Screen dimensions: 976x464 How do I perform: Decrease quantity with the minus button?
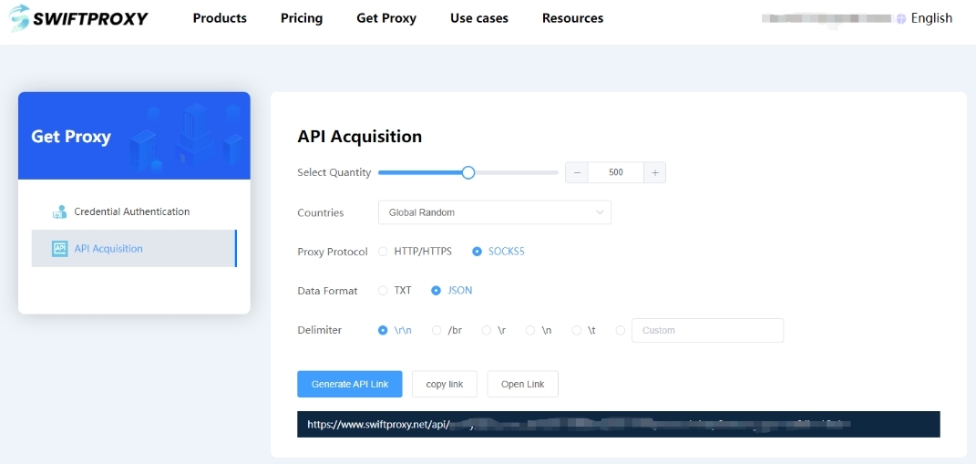(x=576, y=172)
